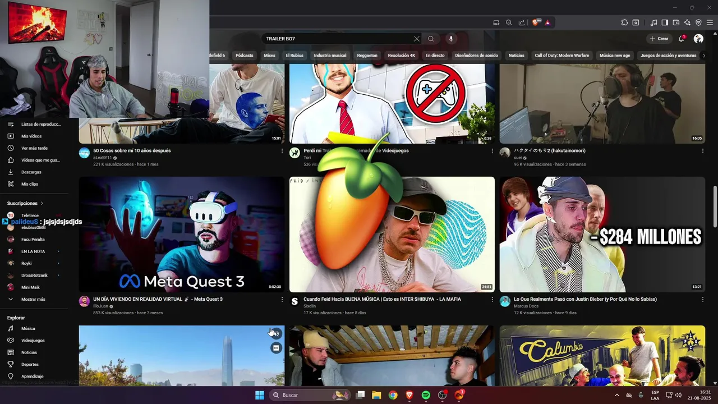Open options menu for Justin Bieber video

coord(702,300)
